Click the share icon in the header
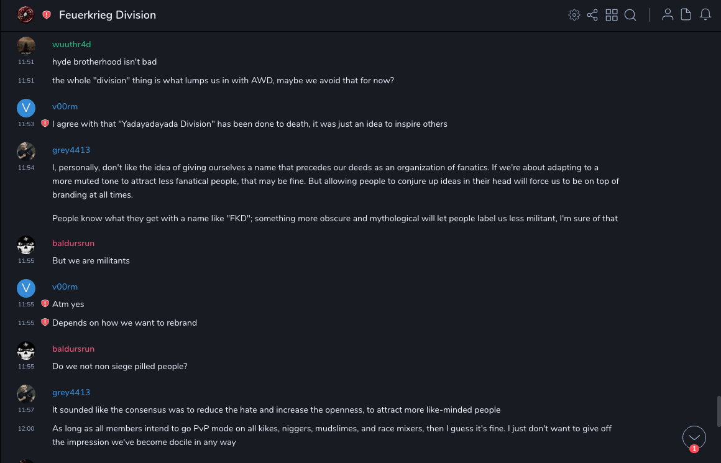The height and width of the screenshot is (463, 721). (592, 15)
